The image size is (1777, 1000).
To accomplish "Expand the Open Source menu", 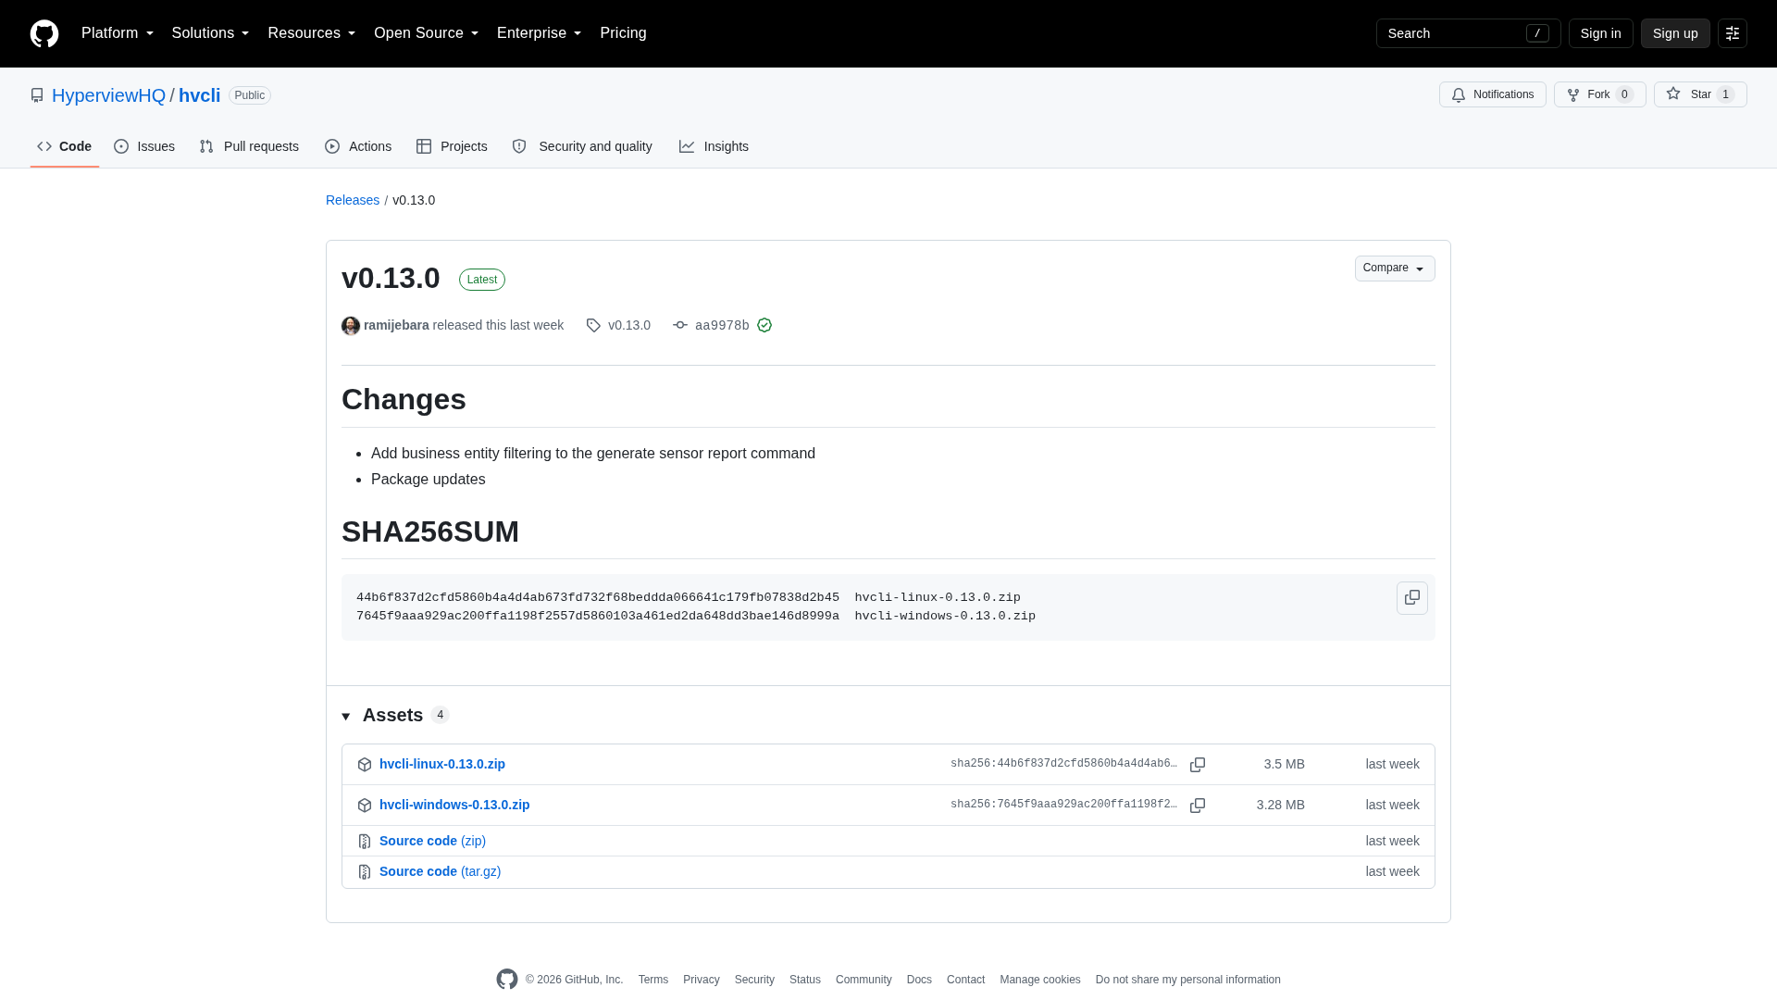I will (427, 33).
